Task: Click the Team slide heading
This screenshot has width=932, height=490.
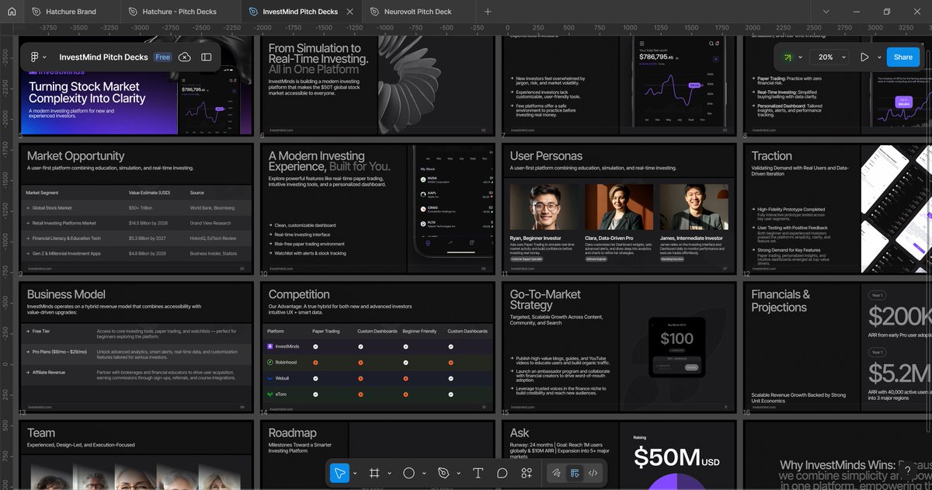Action: point(41,433)
